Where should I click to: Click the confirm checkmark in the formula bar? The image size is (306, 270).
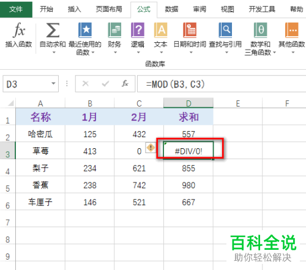pos(105,84)
